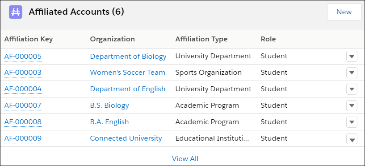Open Department of Biology organization
This screenshot has height=166, width=365.
128,57
